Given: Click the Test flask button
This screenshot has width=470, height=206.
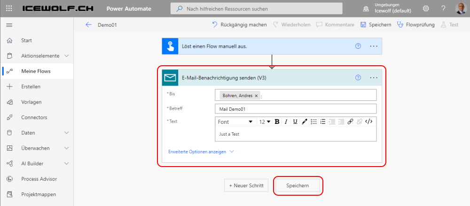Looking at the screenshot, I should click(x=450, y=25).
